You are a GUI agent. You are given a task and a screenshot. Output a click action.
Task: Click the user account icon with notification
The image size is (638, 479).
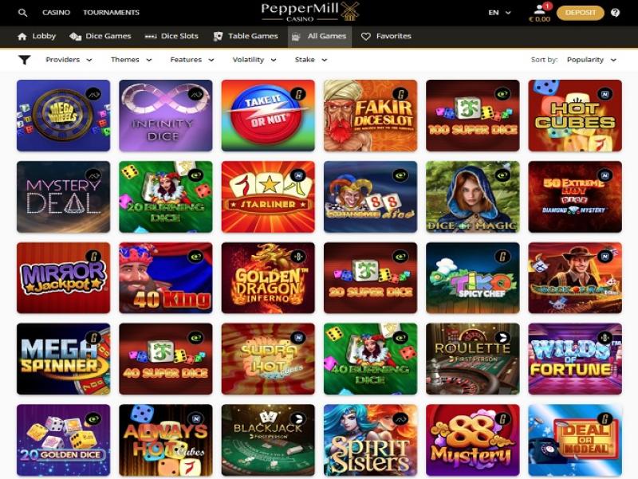pos(541,9)
